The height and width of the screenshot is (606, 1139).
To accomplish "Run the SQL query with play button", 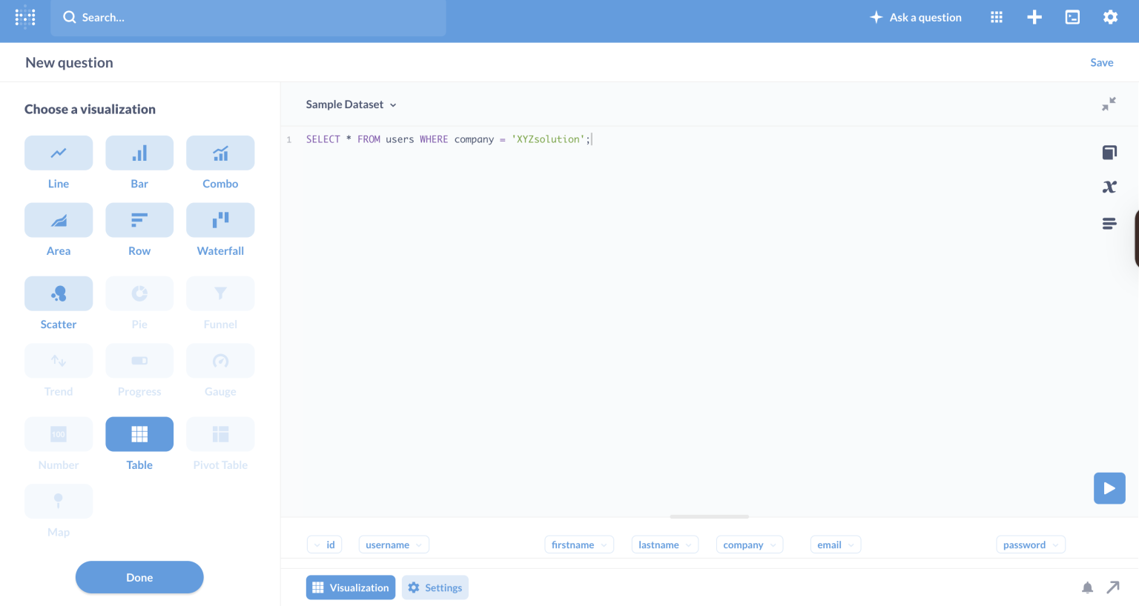I will coord(1109,488).
